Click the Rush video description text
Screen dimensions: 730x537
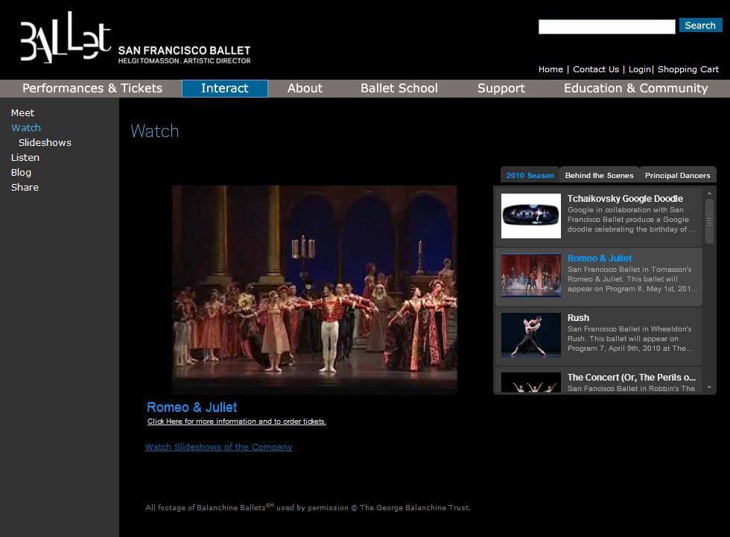coord(629,339)
